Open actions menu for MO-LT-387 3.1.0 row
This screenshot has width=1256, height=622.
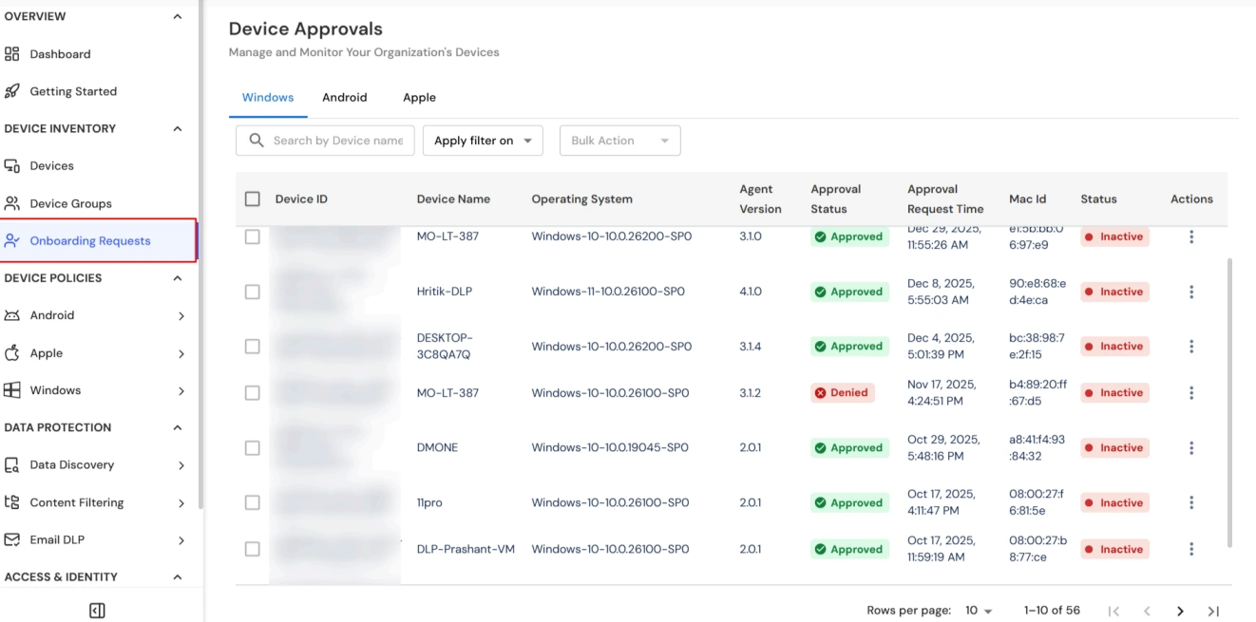[1191, 236]
